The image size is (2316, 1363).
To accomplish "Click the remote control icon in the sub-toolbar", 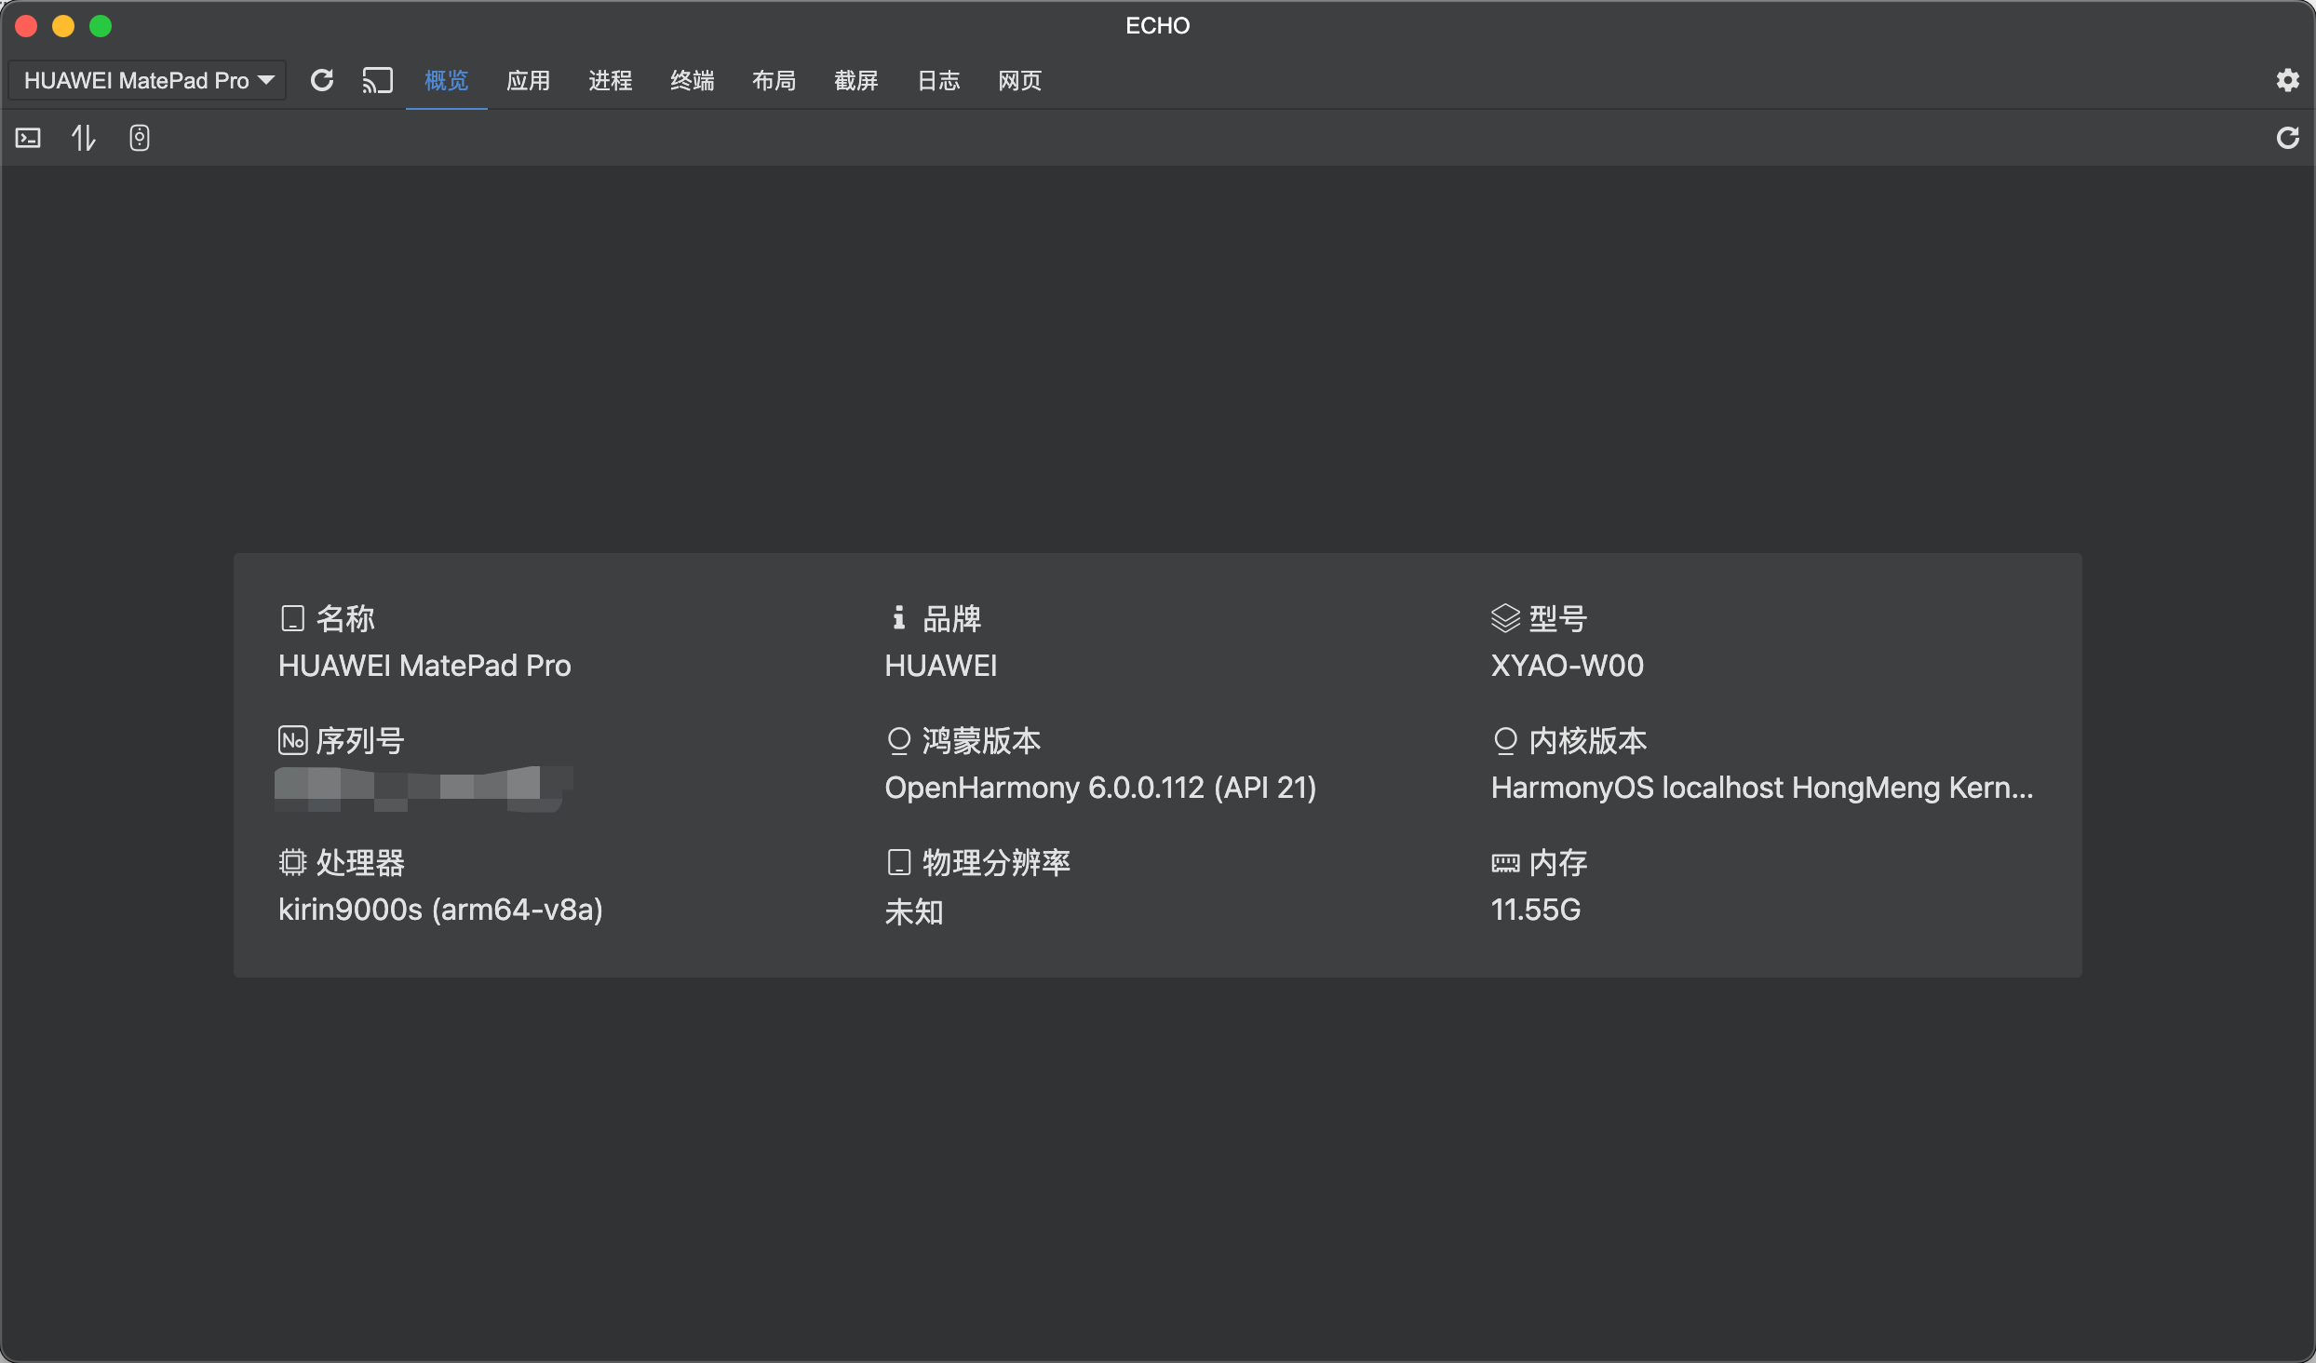I will (139, 139).
